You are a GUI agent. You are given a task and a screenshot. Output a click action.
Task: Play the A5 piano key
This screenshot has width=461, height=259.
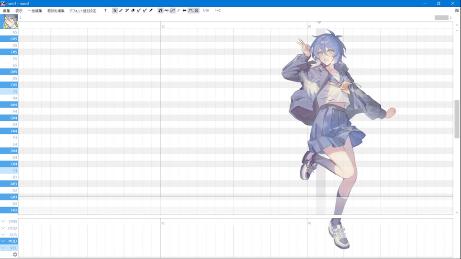[x=9, y=32]
